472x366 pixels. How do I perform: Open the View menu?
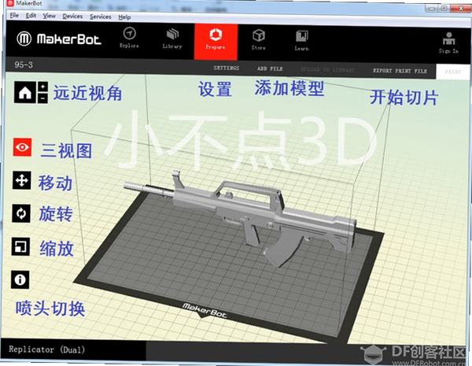tap(49, 16)
